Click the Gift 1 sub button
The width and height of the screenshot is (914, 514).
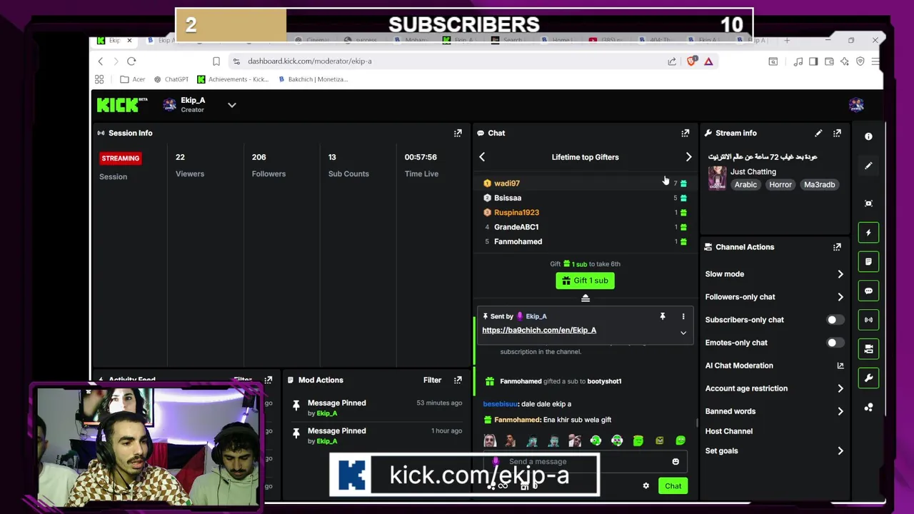pos(585,281)
